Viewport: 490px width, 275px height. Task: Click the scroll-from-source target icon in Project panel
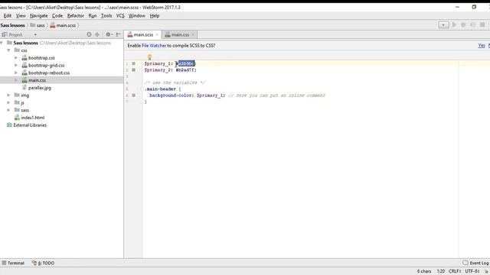coord(89,34)
